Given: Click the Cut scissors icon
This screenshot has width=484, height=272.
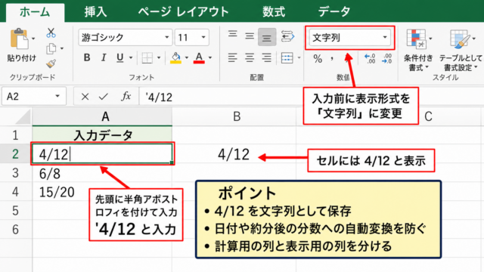Looking at the screenshot, I should point(51,32).
